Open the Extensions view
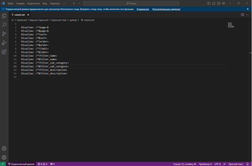The height and width of the screenshot is (166, 252). click(x=4, y=52)
